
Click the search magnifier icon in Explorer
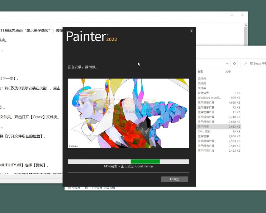click(x=246, y=63)
